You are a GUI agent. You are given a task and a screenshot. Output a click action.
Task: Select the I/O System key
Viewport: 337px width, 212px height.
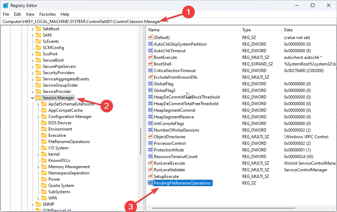click(x=58, y=148)
